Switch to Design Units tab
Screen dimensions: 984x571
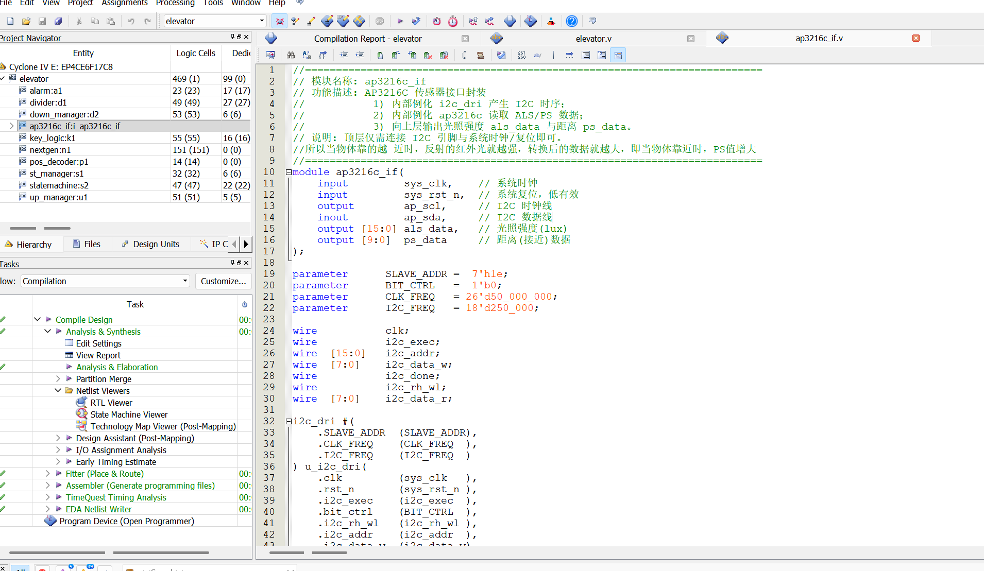[x=150, y=244]
